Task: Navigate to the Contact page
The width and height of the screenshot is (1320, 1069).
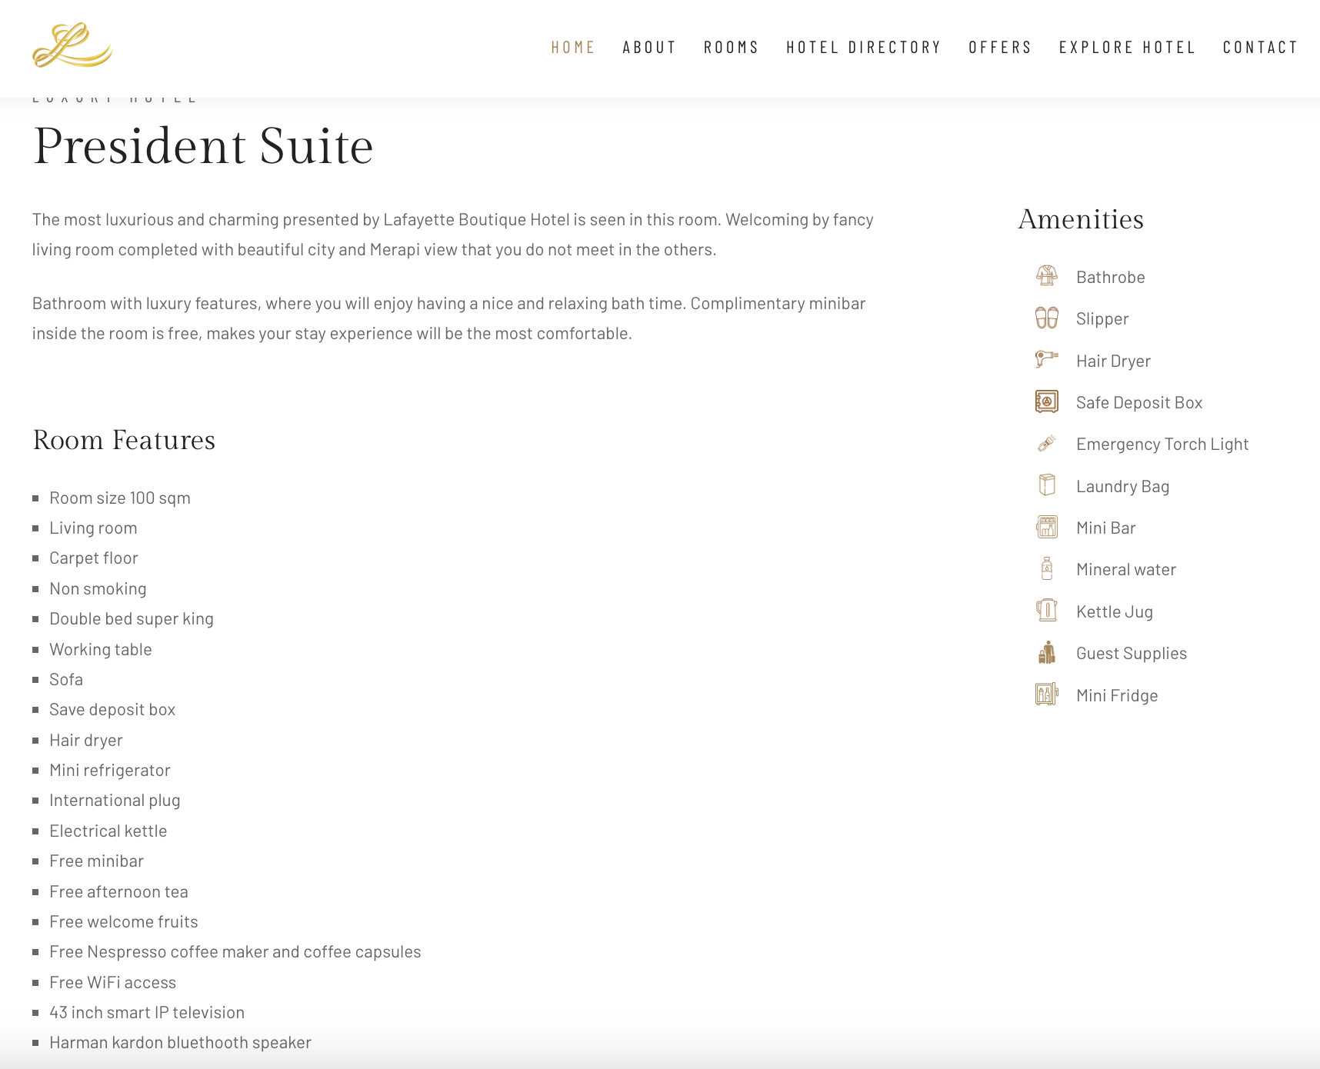Action: [x=1260, y=48]
